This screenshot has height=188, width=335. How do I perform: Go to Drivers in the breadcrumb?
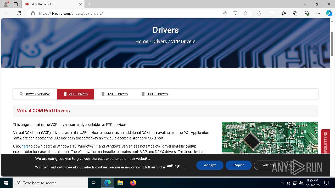click(x=160, y=42)
